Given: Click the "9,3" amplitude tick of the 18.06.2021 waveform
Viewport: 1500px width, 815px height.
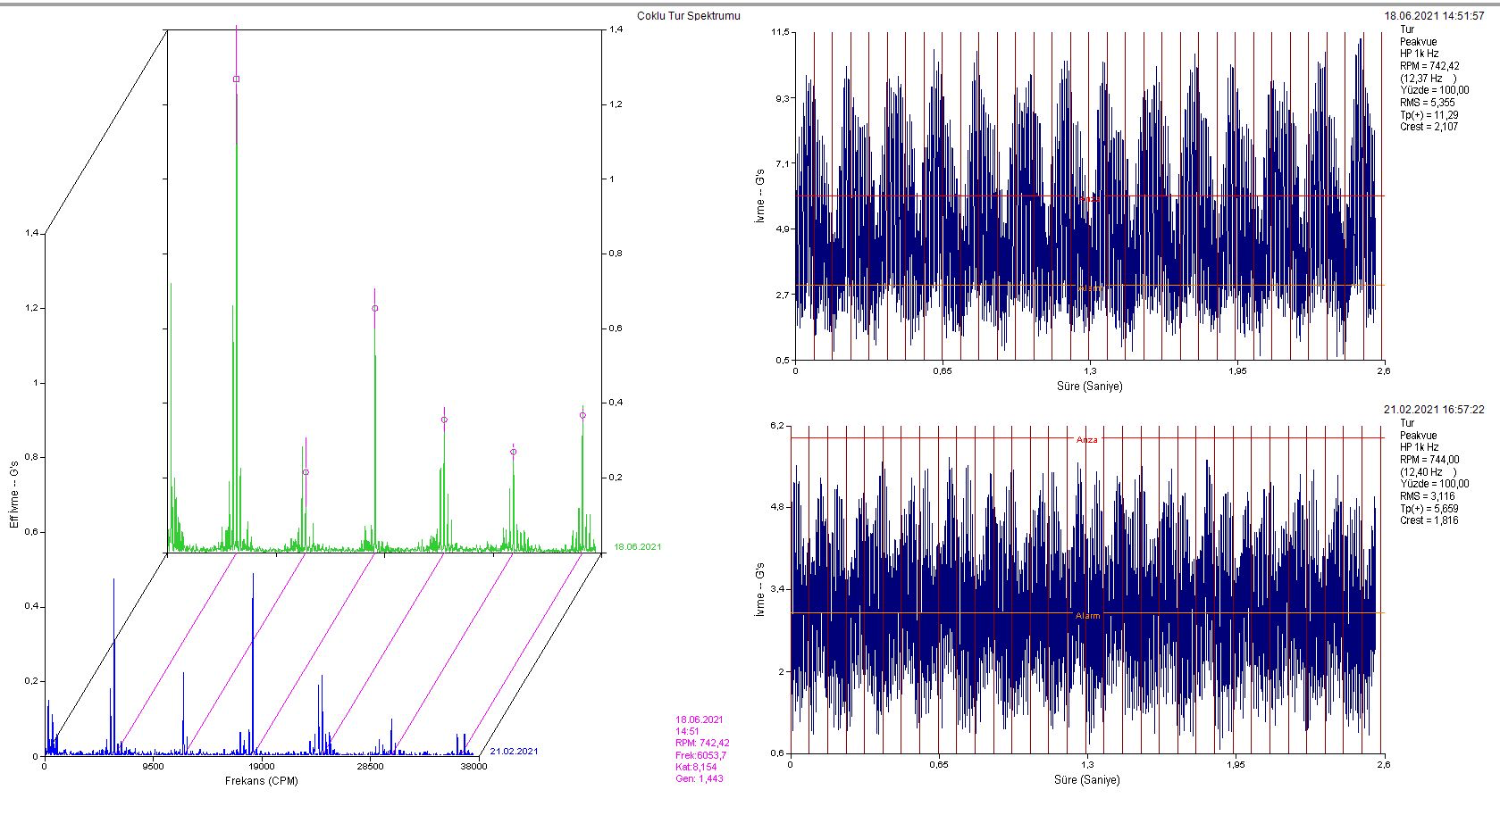Looking at the screenshot, I should [782, 98].
